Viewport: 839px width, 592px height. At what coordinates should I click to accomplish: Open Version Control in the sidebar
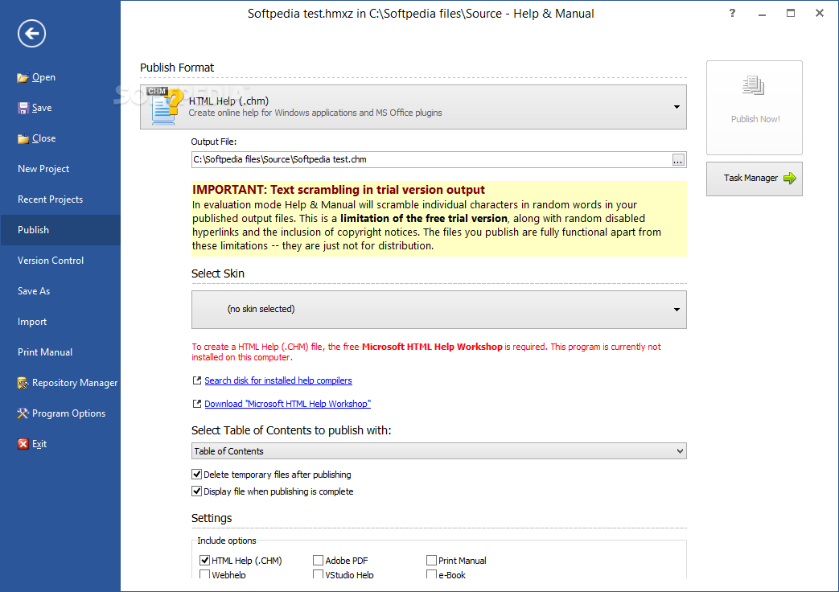(60, 261)
